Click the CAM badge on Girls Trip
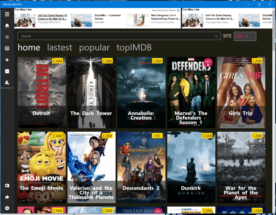Screen dimensions: 276x215 (257, 61)
